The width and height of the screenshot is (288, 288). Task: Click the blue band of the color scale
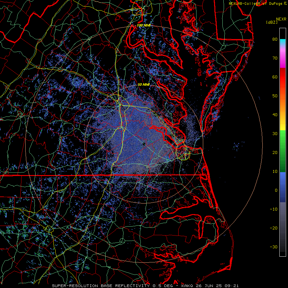[x=283, y=187]
